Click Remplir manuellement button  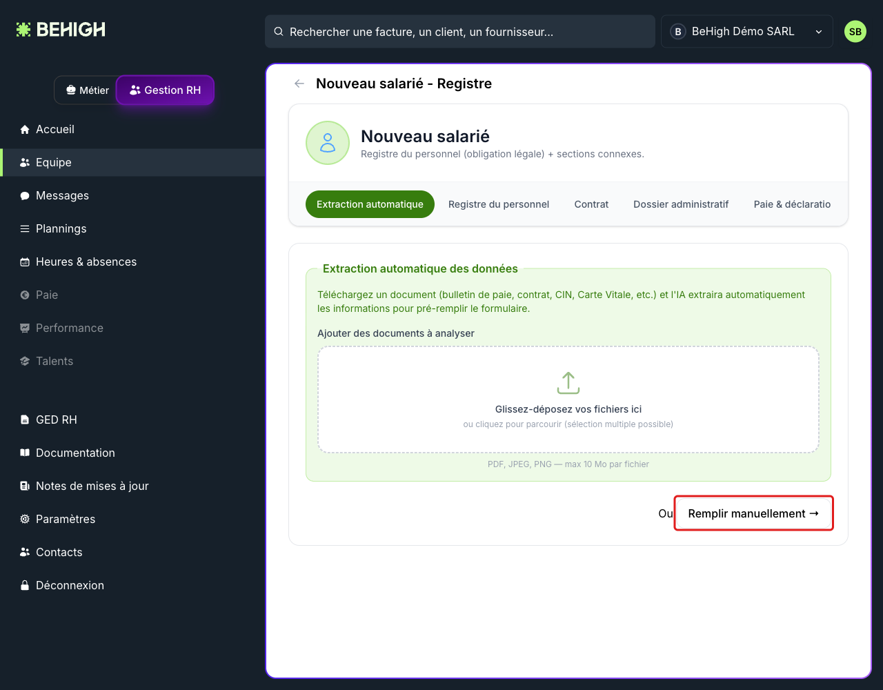click(753, 513)
